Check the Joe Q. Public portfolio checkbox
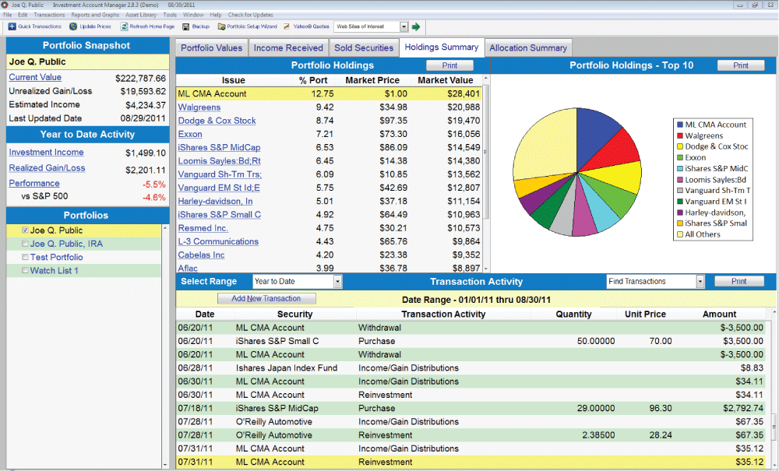Viewport: 779px width, 471px height. pyautogui.click(x=25, y=230)
